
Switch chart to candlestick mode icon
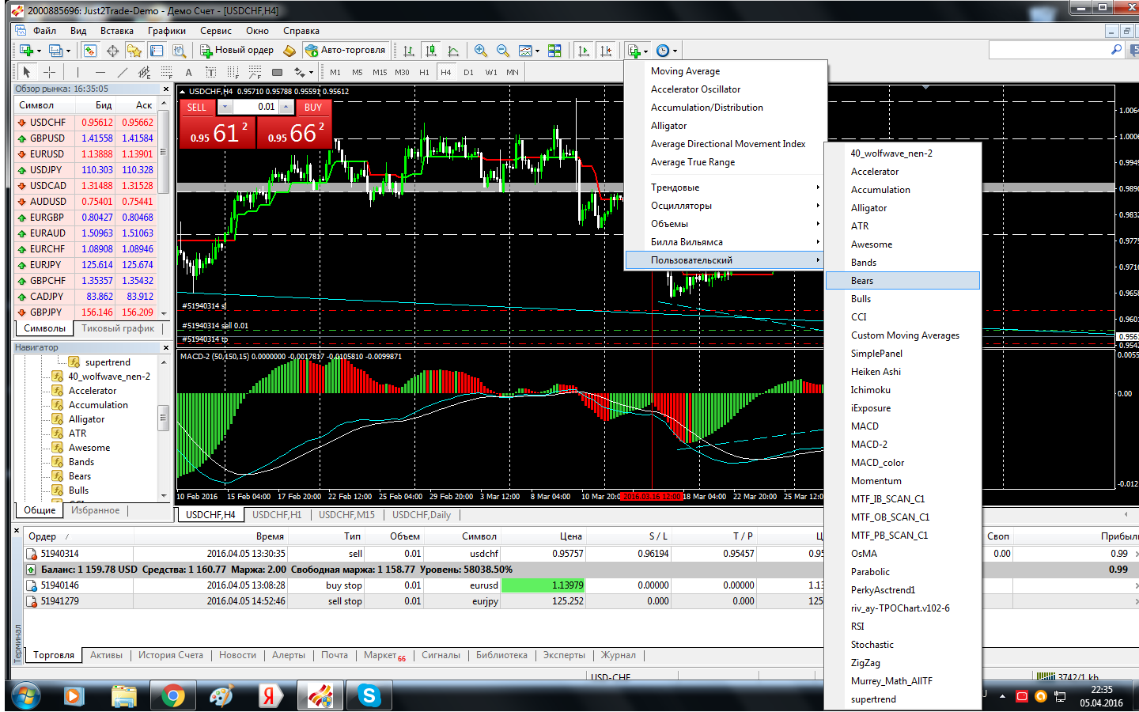(430, 50)
